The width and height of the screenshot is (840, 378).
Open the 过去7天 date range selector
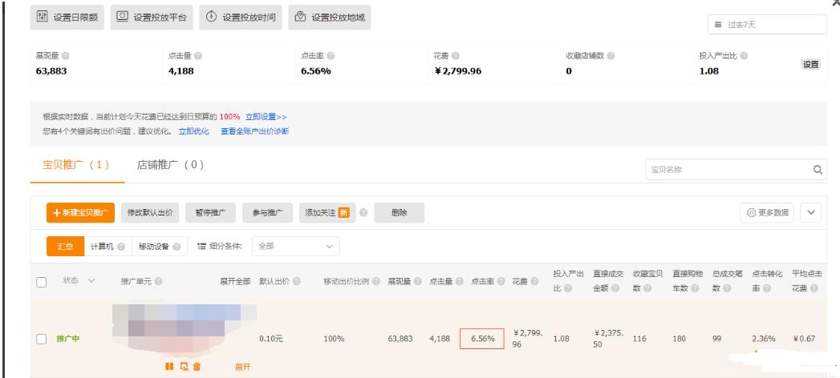click(x=767, y=25)
